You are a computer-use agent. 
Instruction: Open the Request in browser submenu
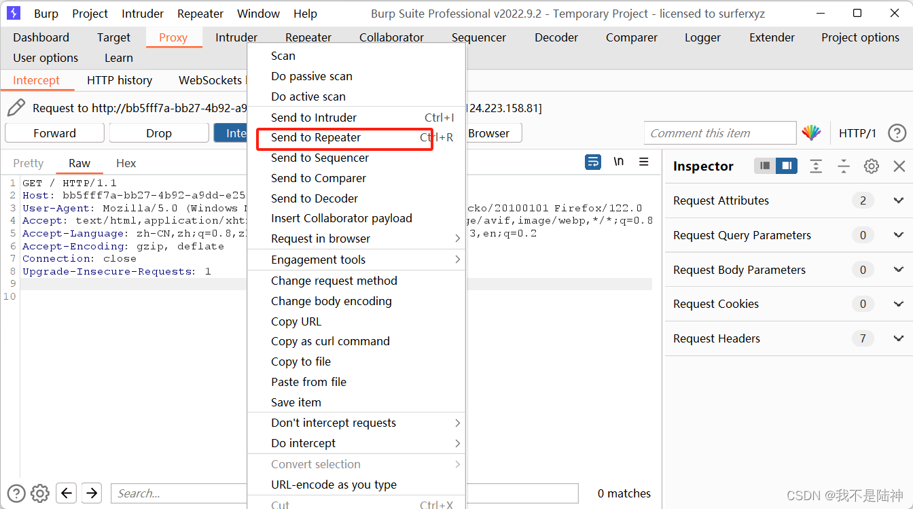coord(357,239)
